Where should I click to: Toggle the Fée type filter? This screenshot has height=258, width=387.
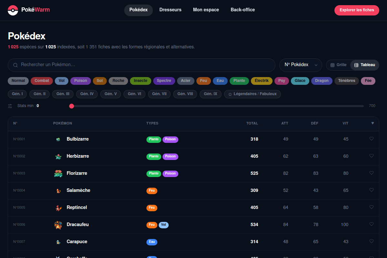point(368,81)
